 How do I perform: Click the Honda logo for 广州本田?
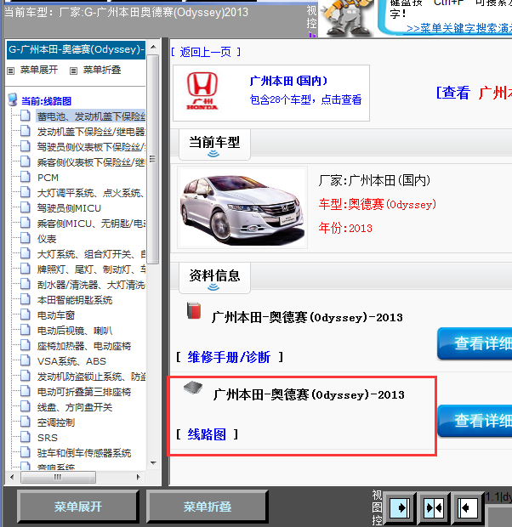(202, 91)
